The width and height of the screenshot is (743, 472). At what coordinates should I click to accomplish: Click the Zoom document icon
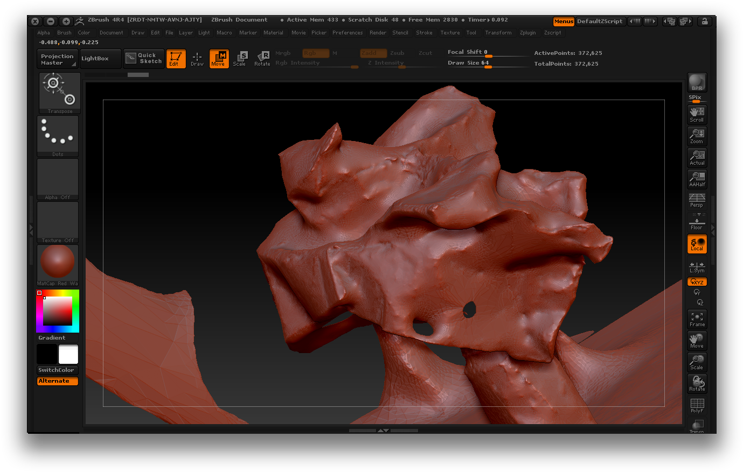pos(697,136)
